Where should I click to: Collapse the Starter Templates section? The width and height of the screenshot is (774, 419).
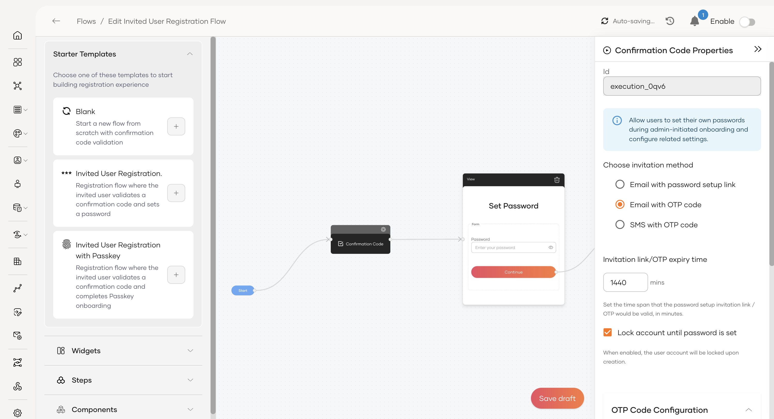pyautogui.click(x=190, y=54)
